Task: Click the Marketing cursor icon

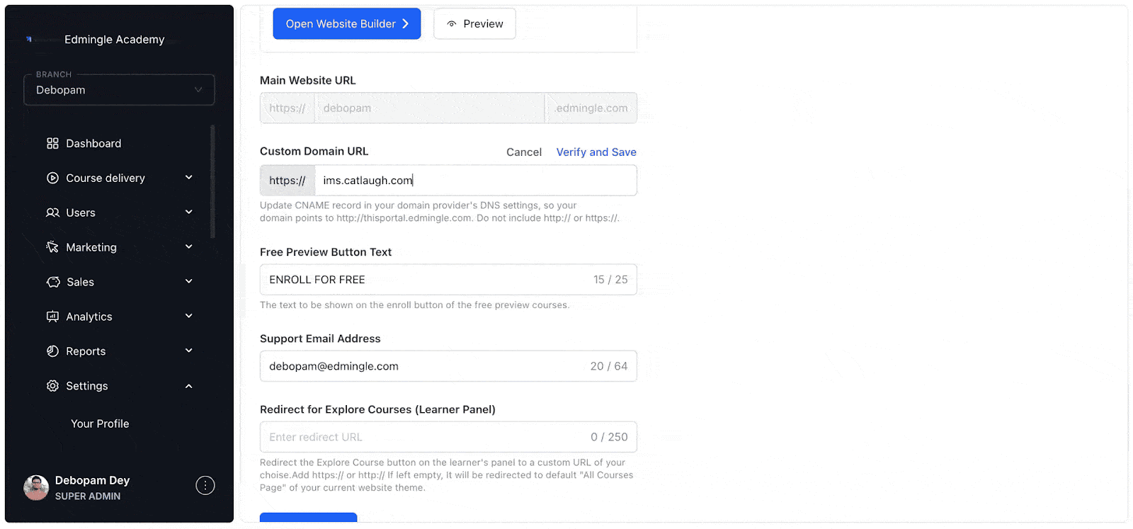Action: point(52,247)
